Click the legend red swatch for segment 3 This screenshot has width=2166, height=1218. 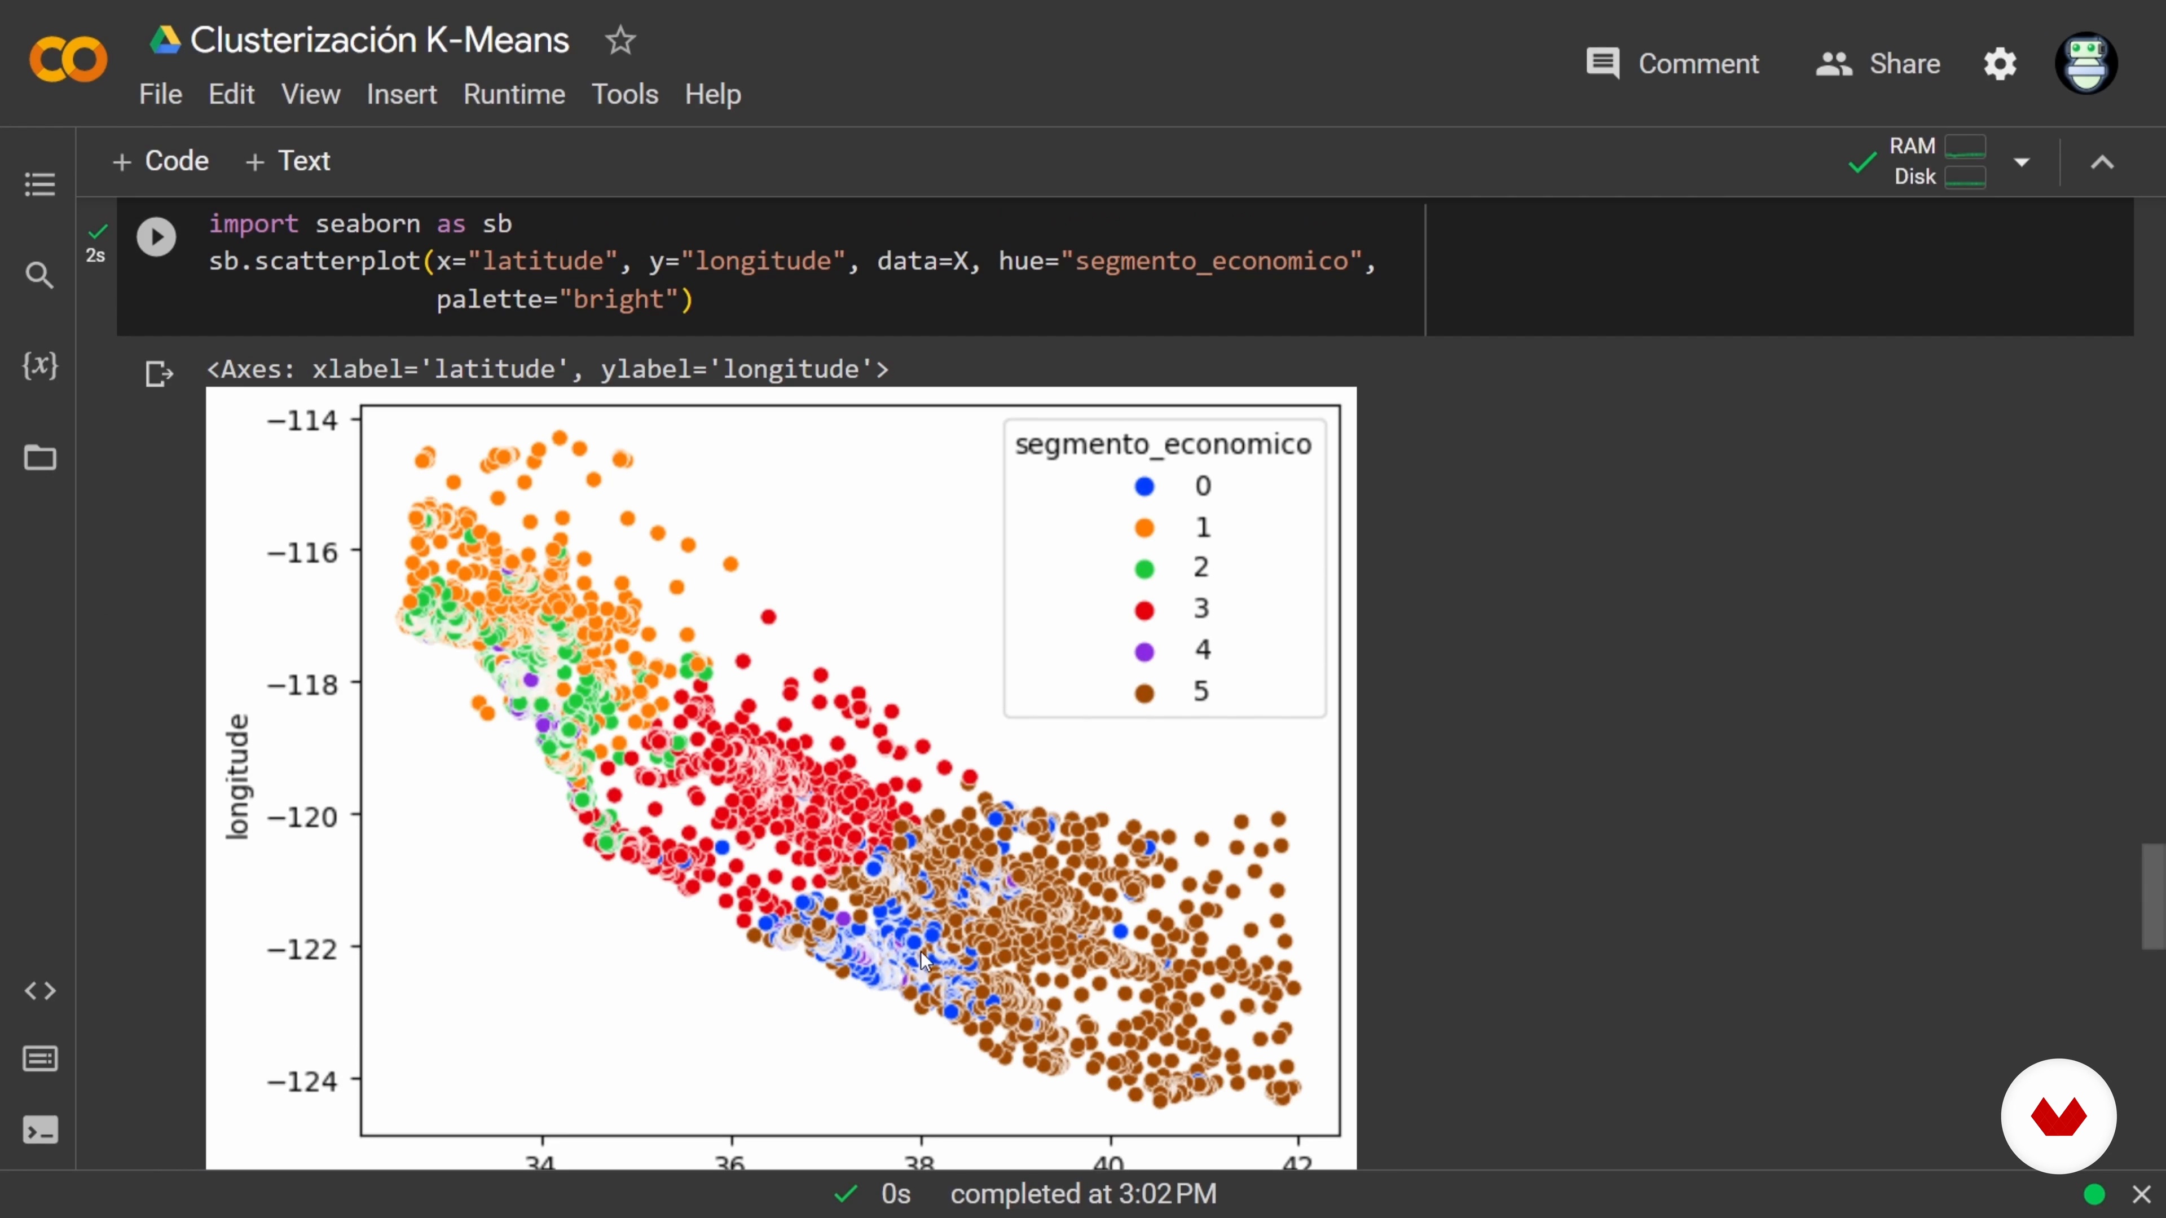click(1144, 610)
